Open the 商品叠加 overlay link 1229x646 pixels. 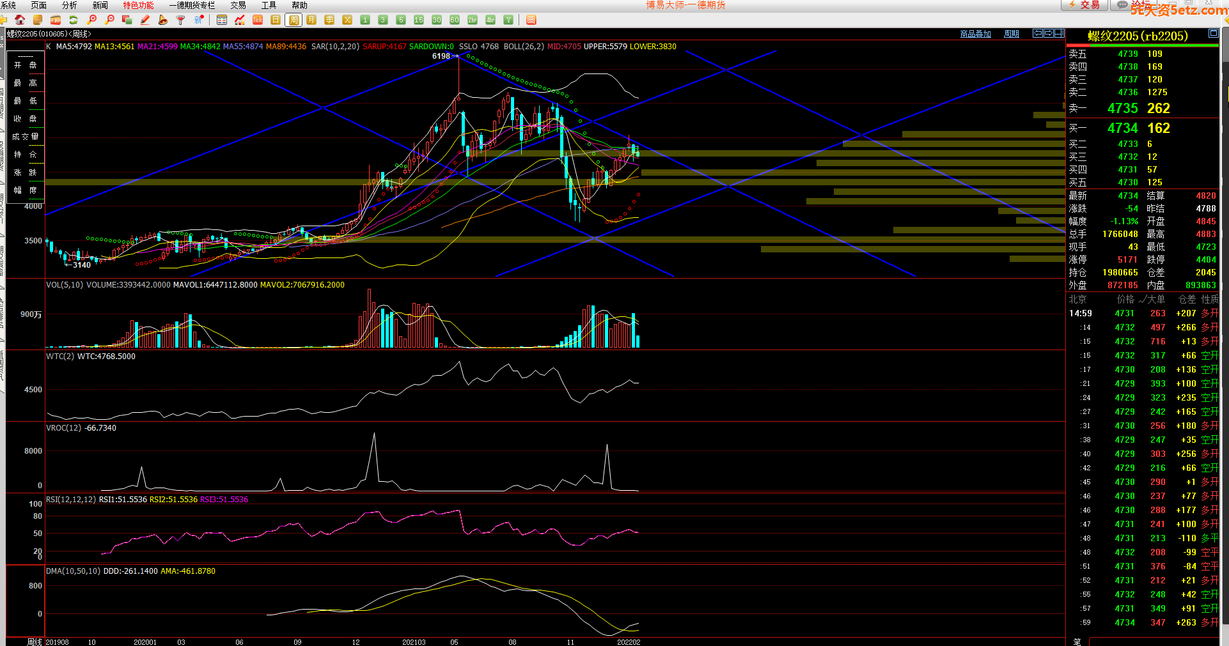click(975, 34)
